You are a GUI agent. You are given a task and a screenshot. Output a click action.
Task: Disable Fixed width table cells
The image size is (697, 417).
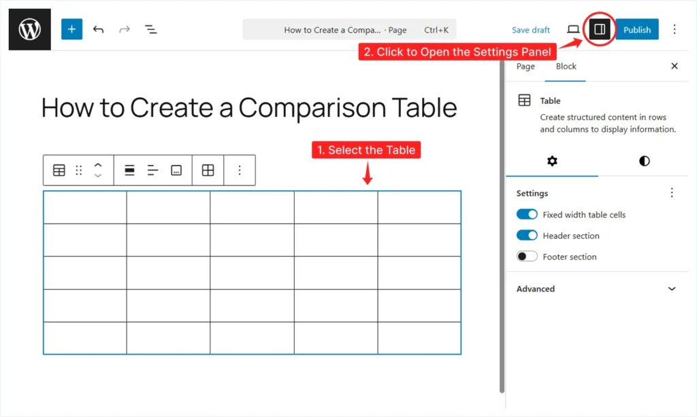[x=527, y=215]
